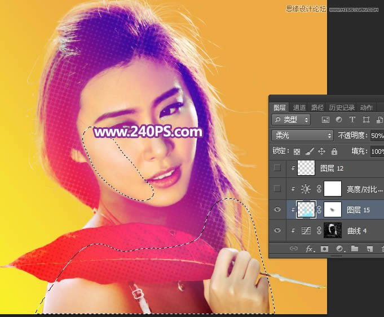The image size is (384, 317).
Task: Click the shape layer filter icon
Action: pyautogui.click(x=366, y=120)
